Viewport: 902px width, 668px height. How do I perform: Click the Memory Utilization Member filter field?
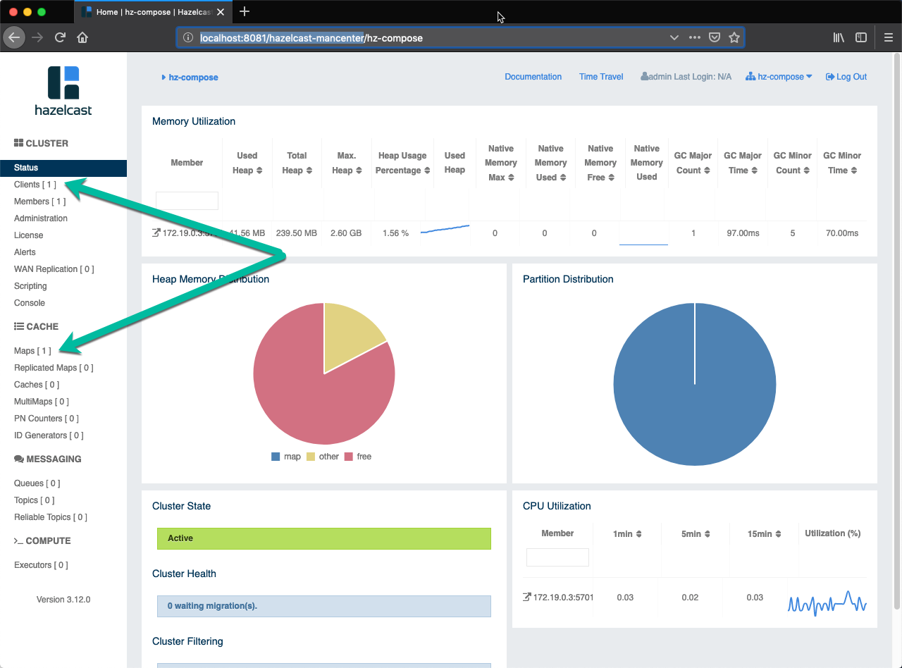tap(187, 201)
